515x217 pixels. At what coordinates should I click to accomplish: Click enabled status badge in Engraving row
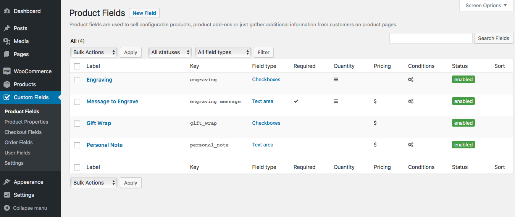[463, 80]
